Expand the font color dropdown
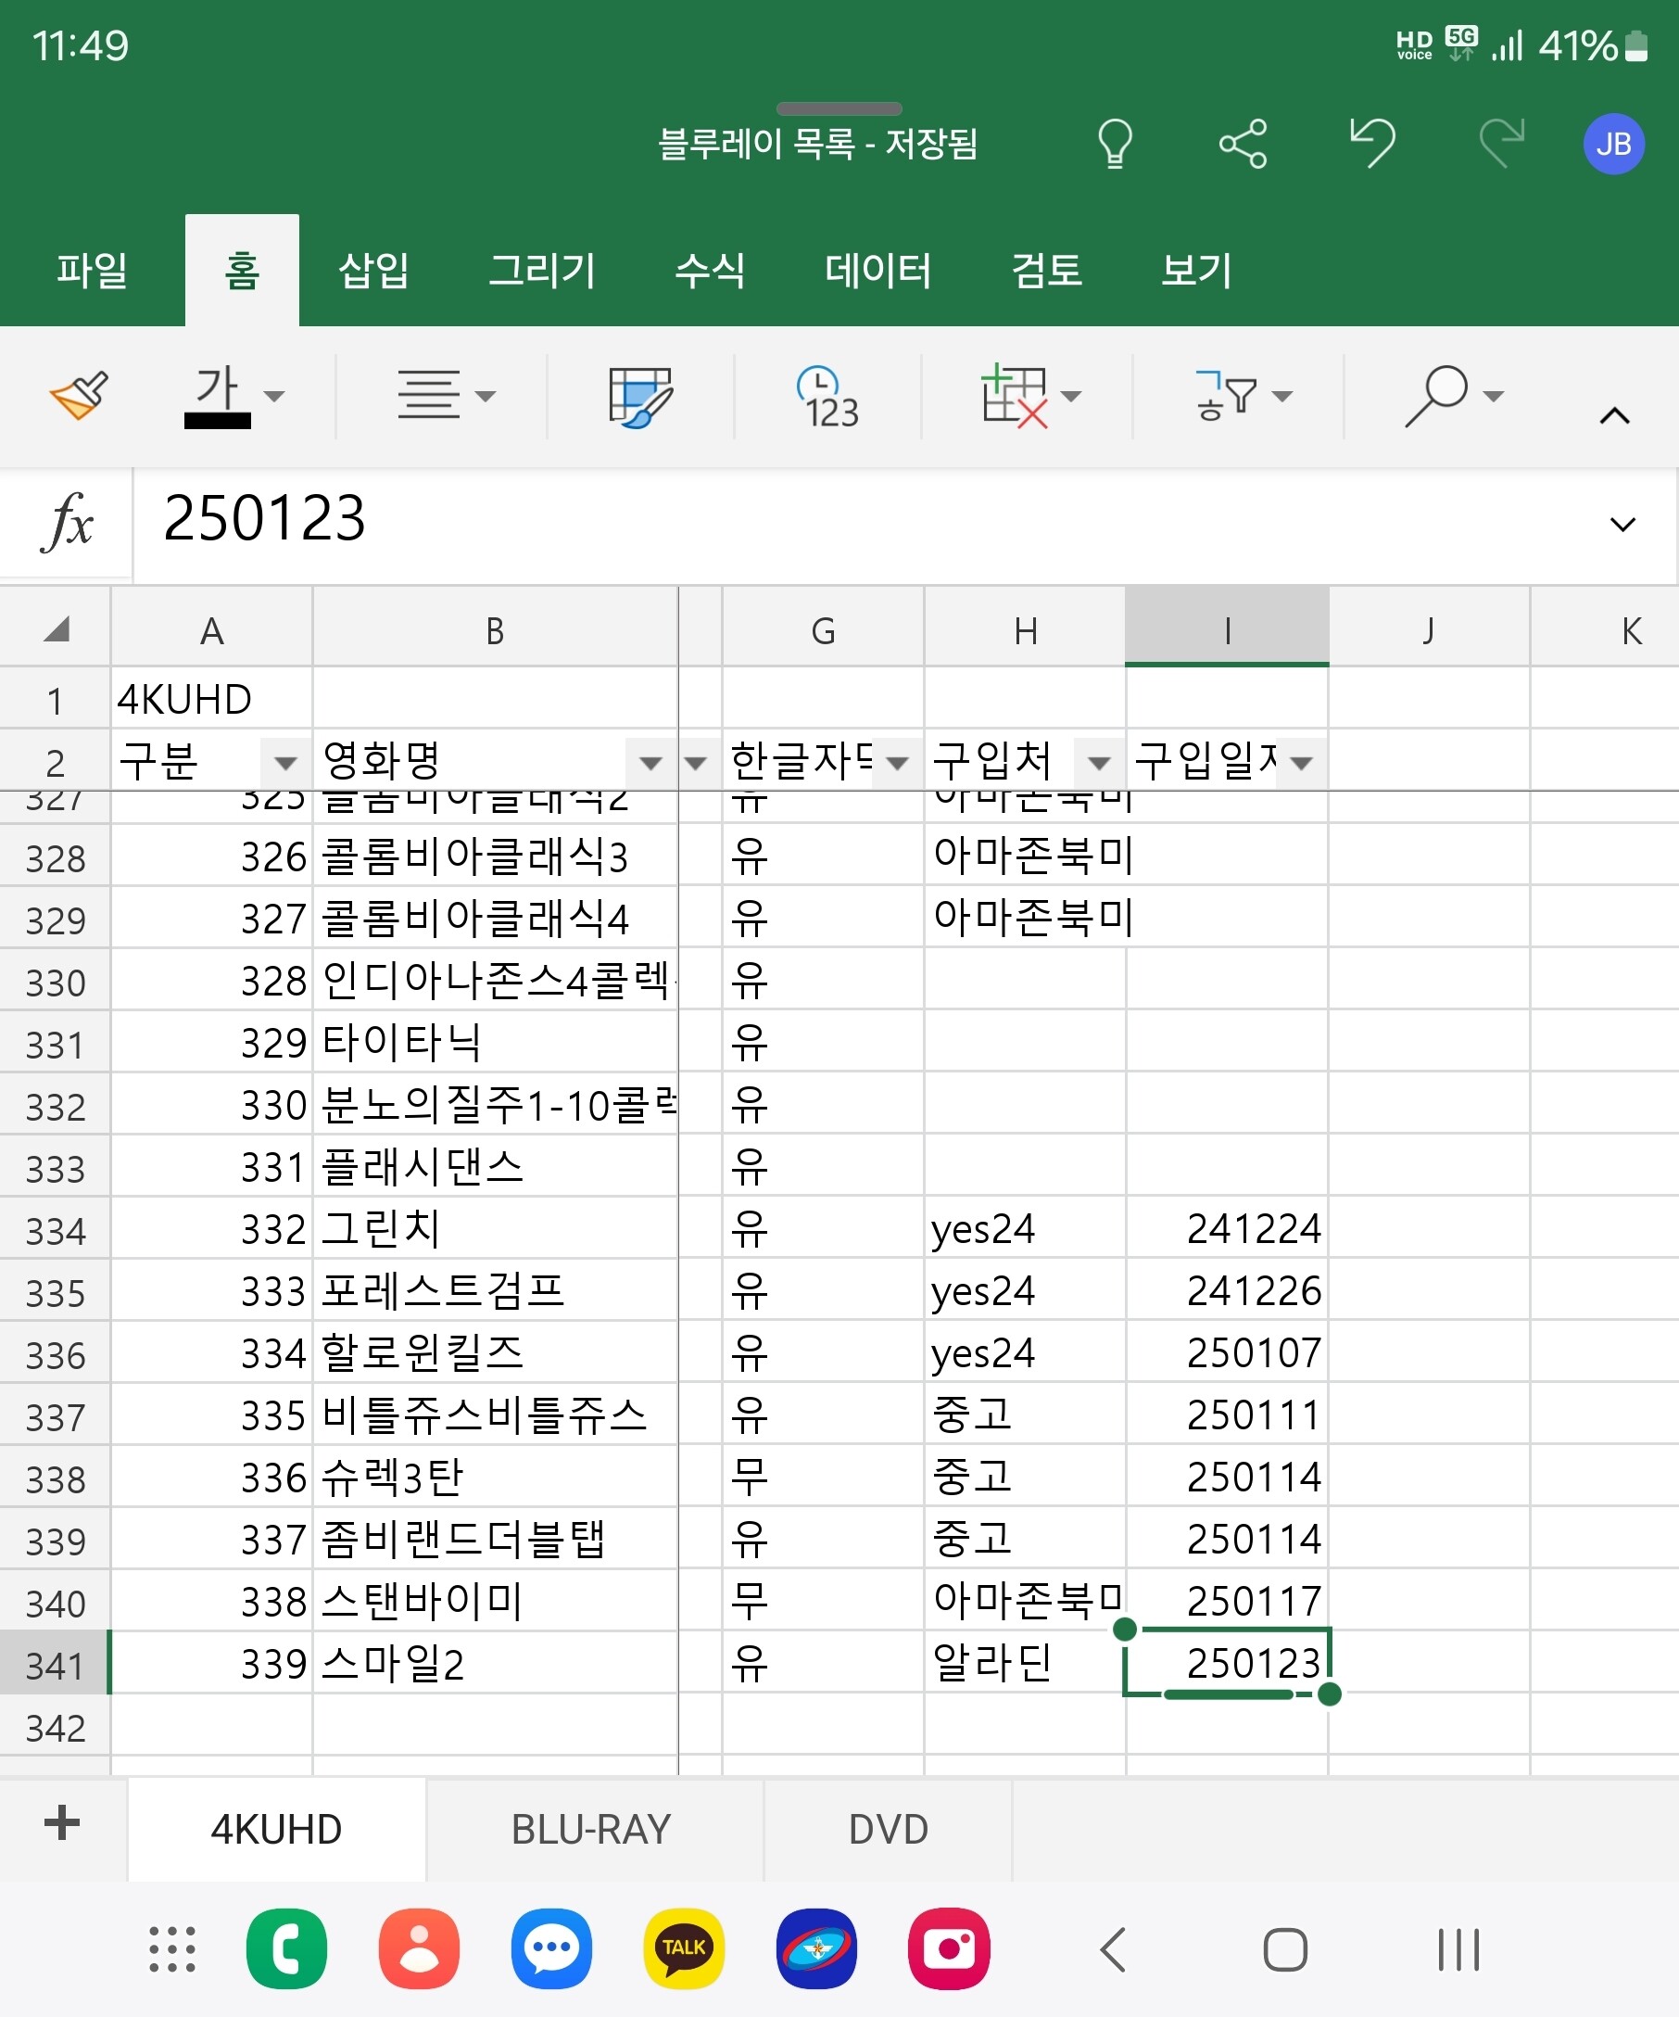 274,396
